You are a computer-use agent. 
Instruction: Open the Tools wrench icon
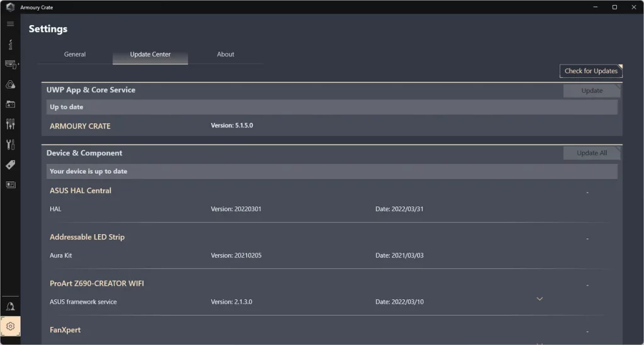pos(10,144)
